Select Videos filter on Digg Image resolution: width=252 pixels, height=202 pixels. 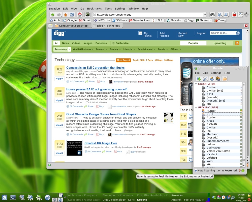pyautogui.click(x=76, y=43)
